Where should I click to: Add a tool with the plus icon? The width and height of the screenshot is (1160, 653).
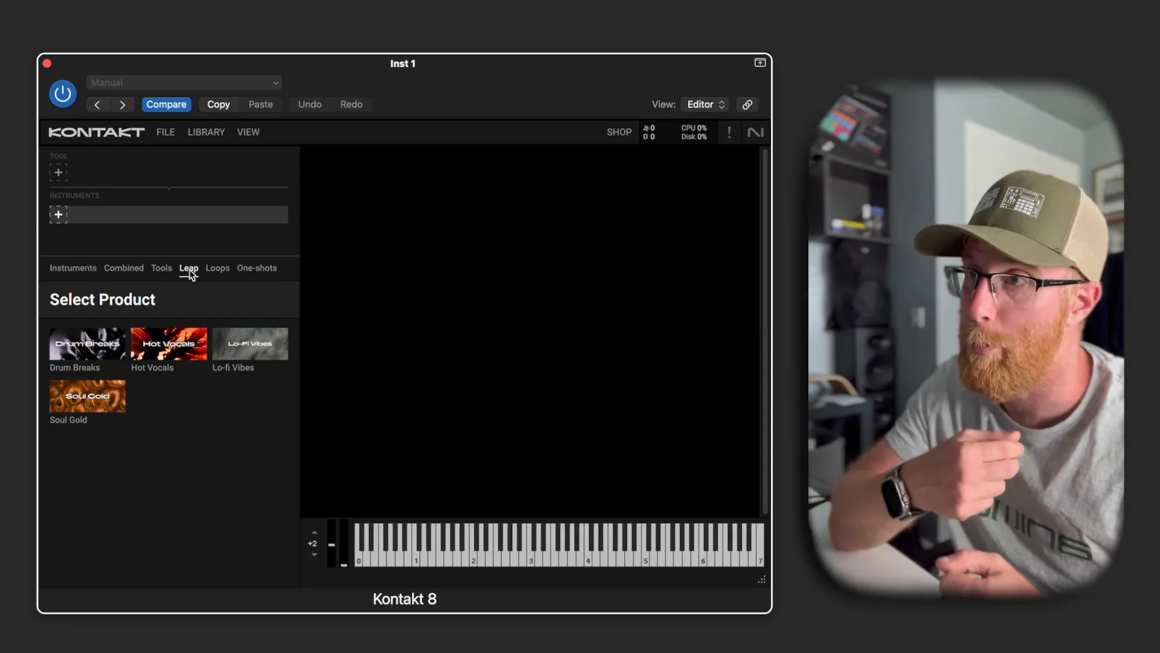58,173
